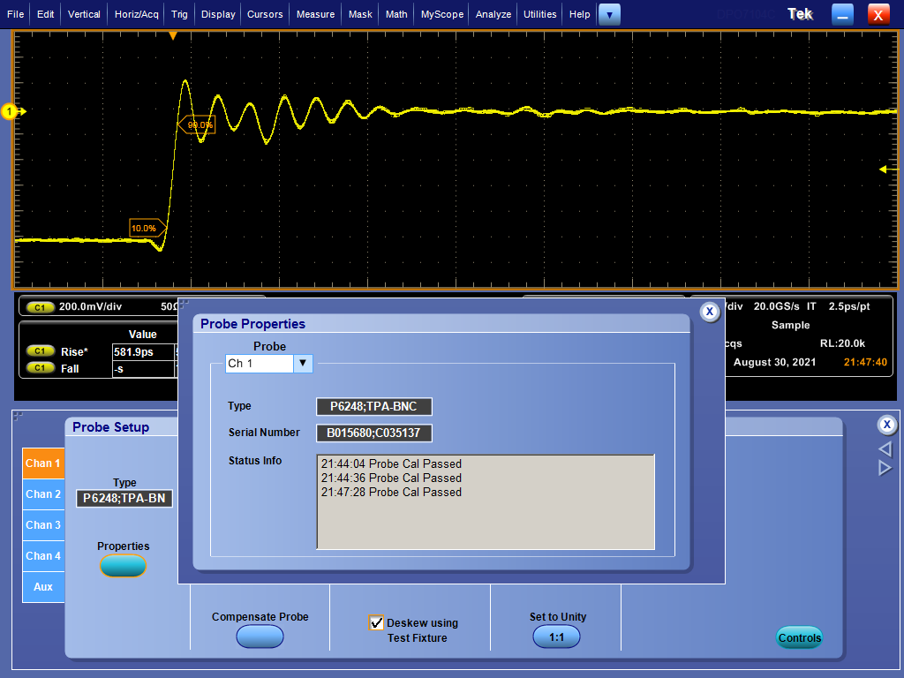Viewport: 904px width, 678px height.
Task: Click the Set to Unity 1:1 button
Action: [x=556, y=637]
